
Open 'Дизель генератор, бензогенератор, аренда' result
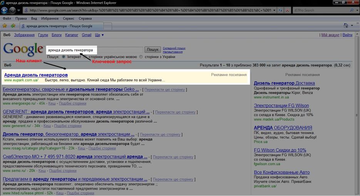[69, 135]
